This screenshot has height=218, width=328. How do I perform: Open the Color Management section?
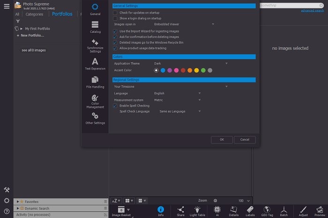(x=95, y=101)
